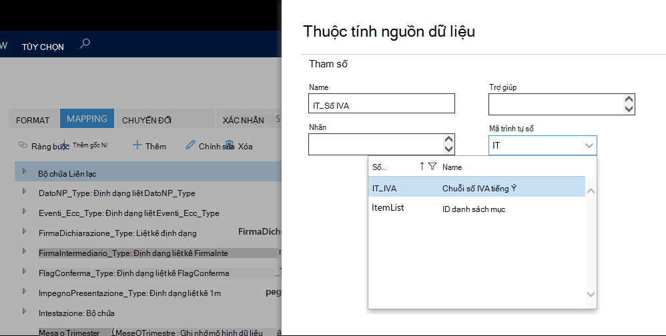Click up arrow in Nhãn field
The image size is (666, 336).
pos(448,139)
